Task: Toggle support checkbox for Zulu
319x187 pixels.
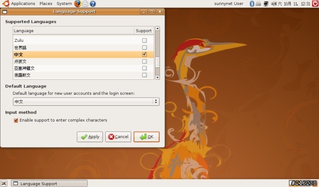Action: [x=145, y=40]
